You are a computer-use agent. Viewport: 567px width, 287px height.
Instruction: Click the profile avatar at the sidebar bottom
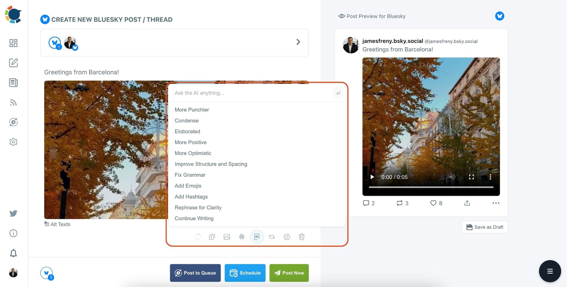(x=13, y=273)
